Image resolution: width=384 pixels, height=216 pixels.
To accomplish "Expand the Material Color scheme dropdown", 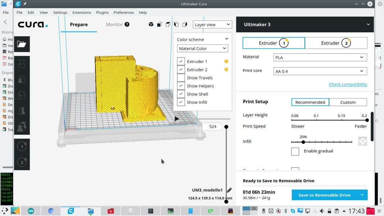I will tap(202, 49).
